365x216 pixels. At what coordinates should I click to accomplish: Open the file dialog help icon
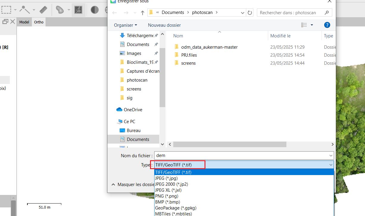point(327,25)
